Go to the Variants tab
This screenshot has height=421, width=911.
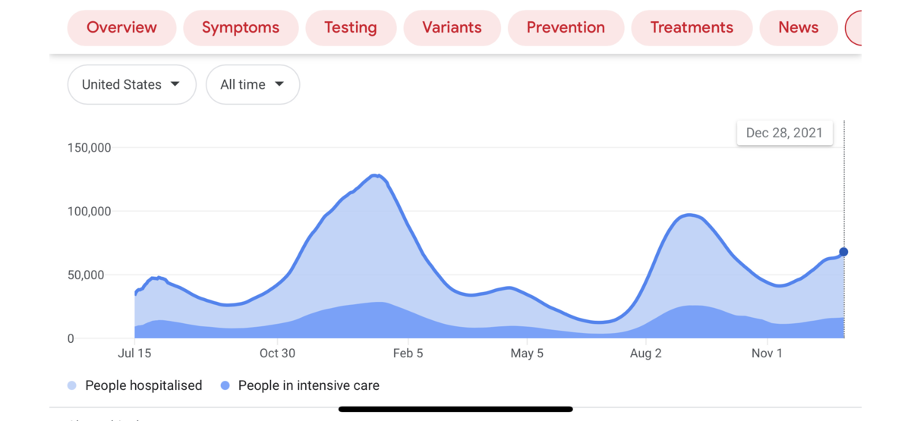(452, 28)
